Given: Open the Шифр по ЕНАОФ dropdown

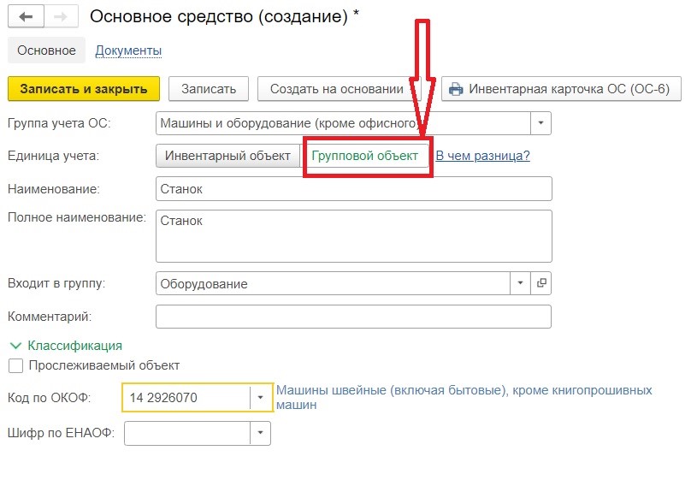Looking at the screenshot, I should click(260, 433).
